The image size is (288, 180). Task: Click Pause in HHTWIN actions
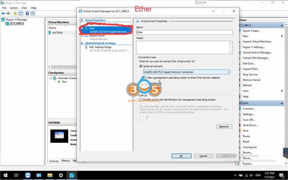(246, 136)
